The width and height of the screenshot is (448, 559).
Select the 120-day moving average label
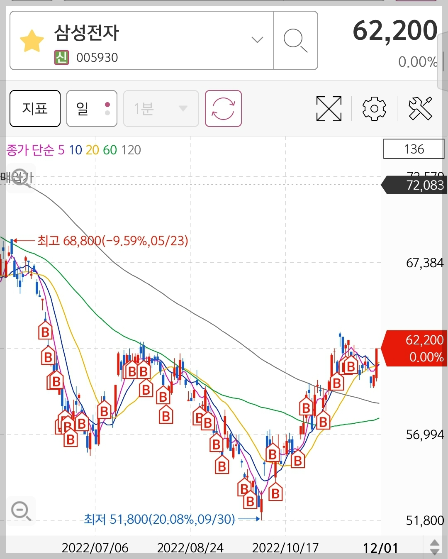click(131, 150)
